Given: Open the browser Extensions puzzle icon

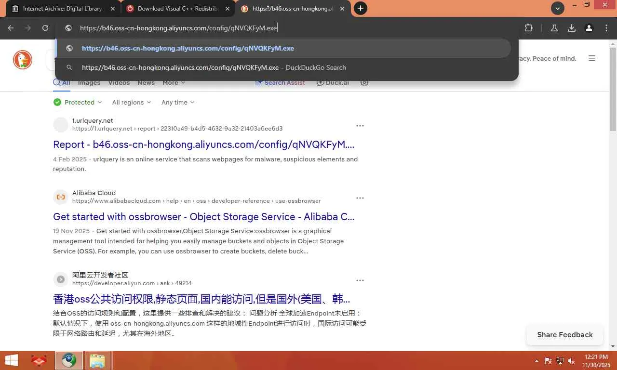Looking at the screenshot, I should (529, 28).
